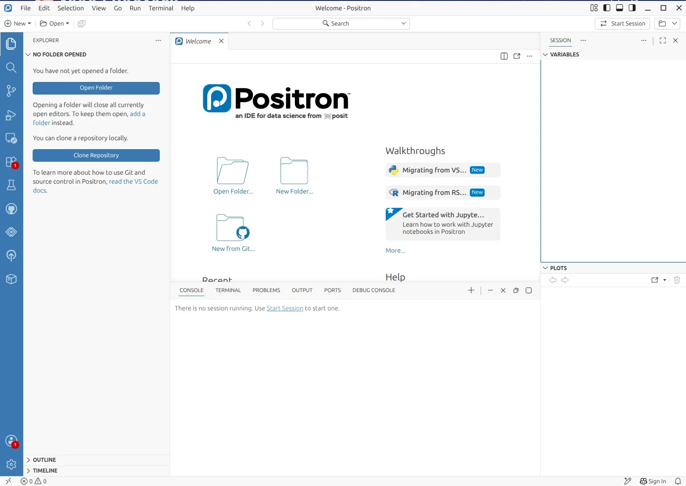Screen dimensions: 686x486
Task: Open the Open dropdown in the toolbar
Action: tap(55, 24)
